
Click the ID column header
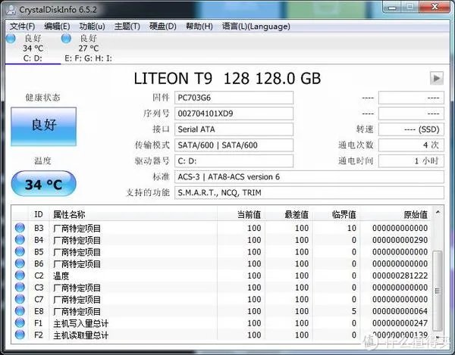click(x=39, y=214)
